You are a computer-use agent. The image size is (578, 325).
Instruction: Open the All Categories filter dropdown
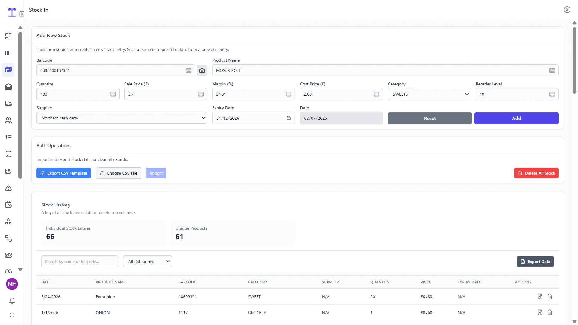pos(148,262)
